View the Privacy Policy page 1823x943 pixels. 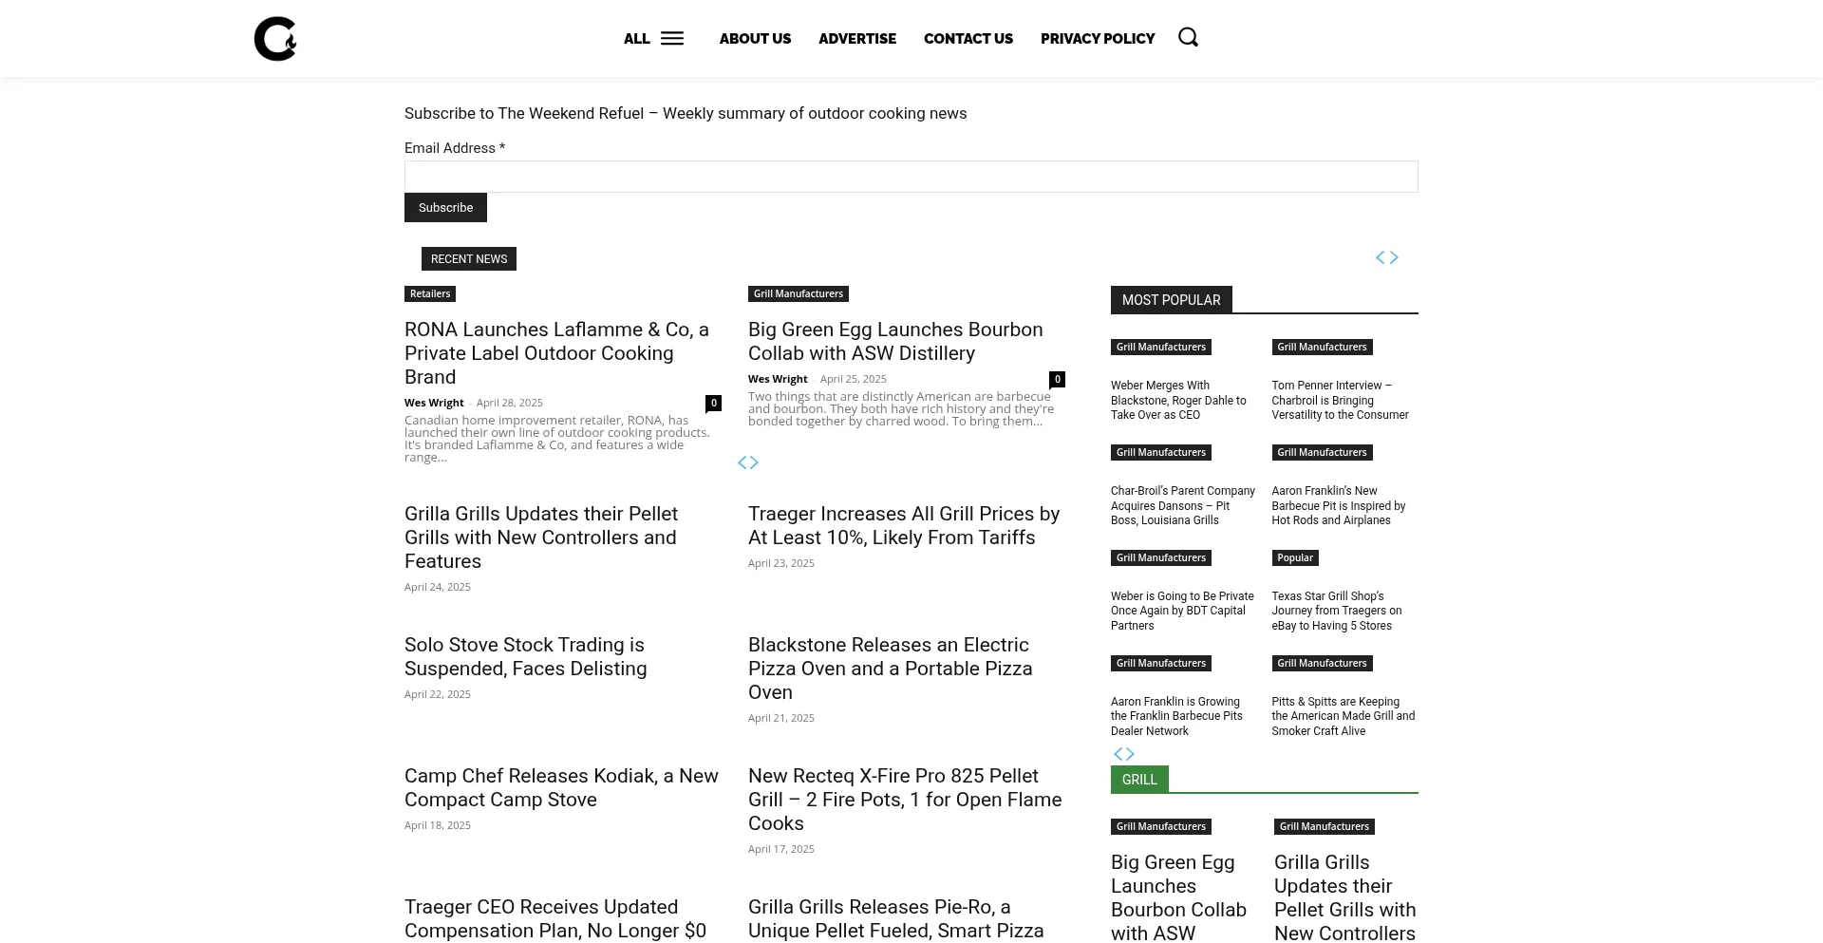(x=1097, y=39)
